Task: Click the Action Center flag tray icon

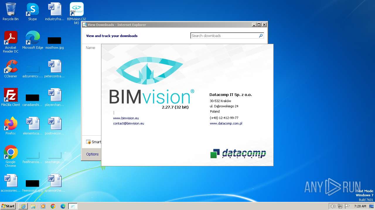Action: tap(347, 206)
